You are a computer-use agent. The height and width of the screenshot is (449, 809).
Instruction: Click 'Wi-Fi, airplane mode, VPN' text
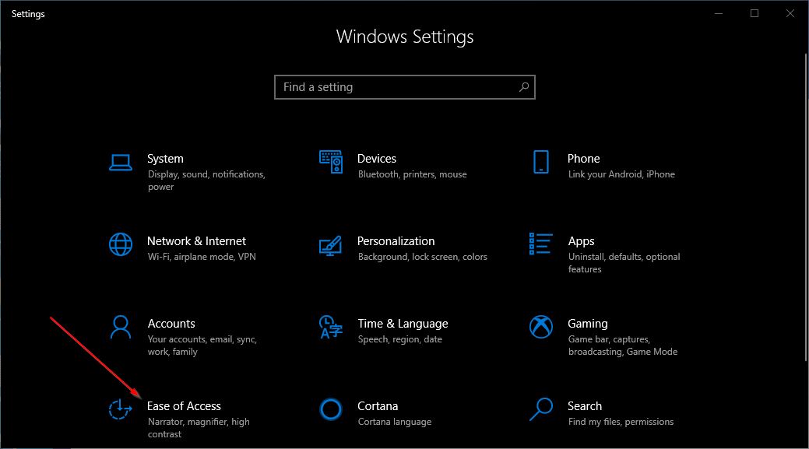(202, 257)
